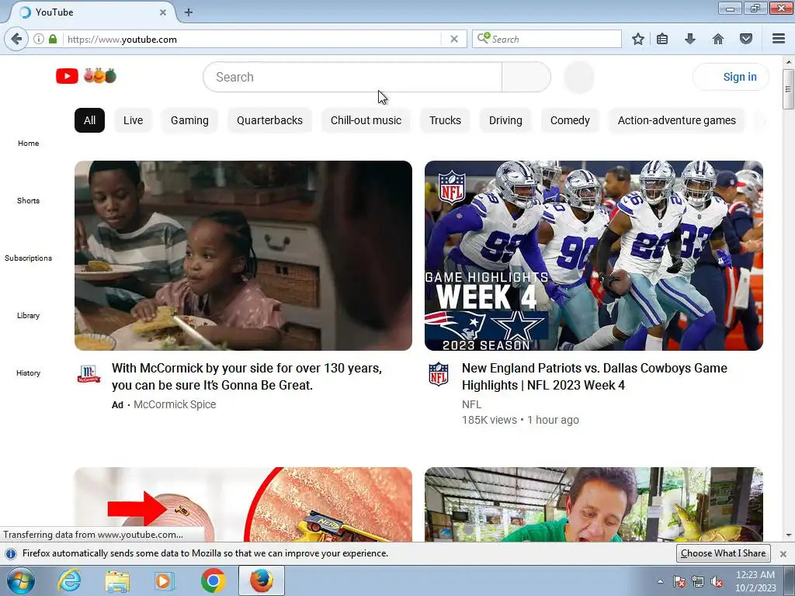
Task: Click the circular voice search button placeholder
Action: [x=578, y=77]
